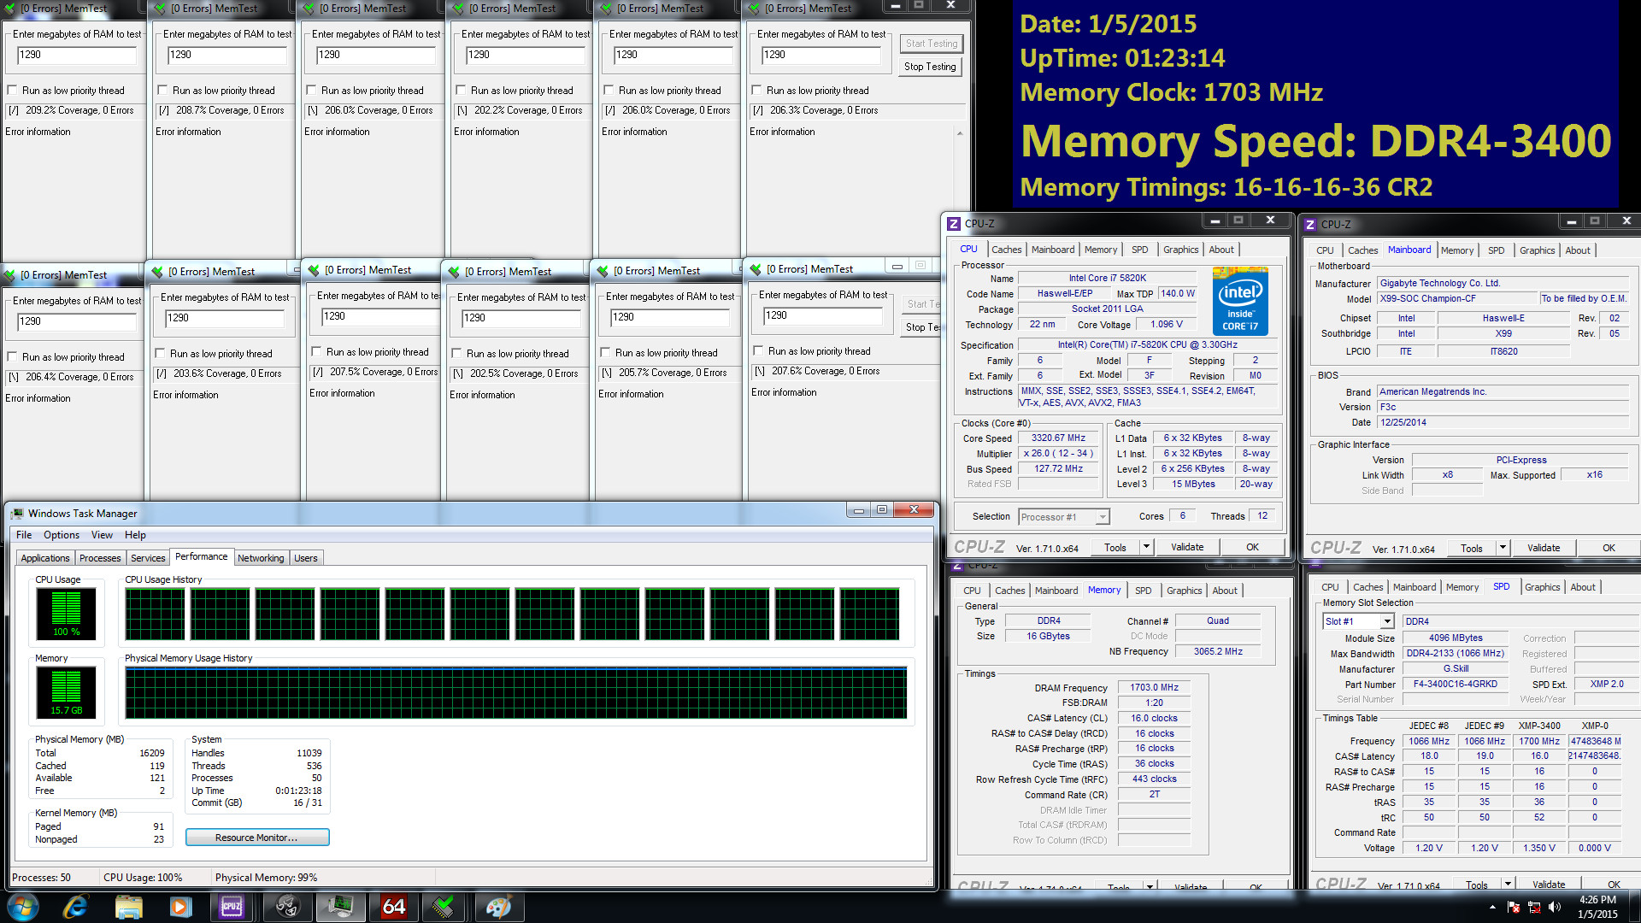Click the Resource Monitor button
Viewport: 1641px width, 923px height.
click(x=256, y=836)
